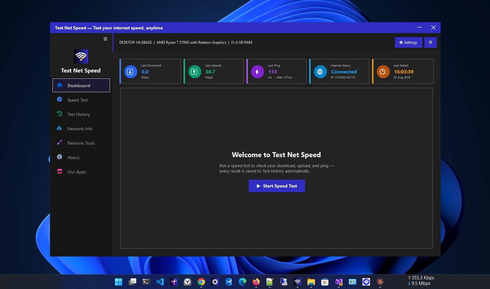Click the DESKTOP-HLGBAEE system info text
The height and width of the screenshot is (289, 490).
[x=186, y=42]
